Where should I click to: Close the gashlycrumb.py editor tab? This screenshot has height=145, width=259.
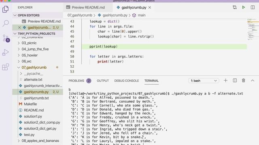coord(149,8)
